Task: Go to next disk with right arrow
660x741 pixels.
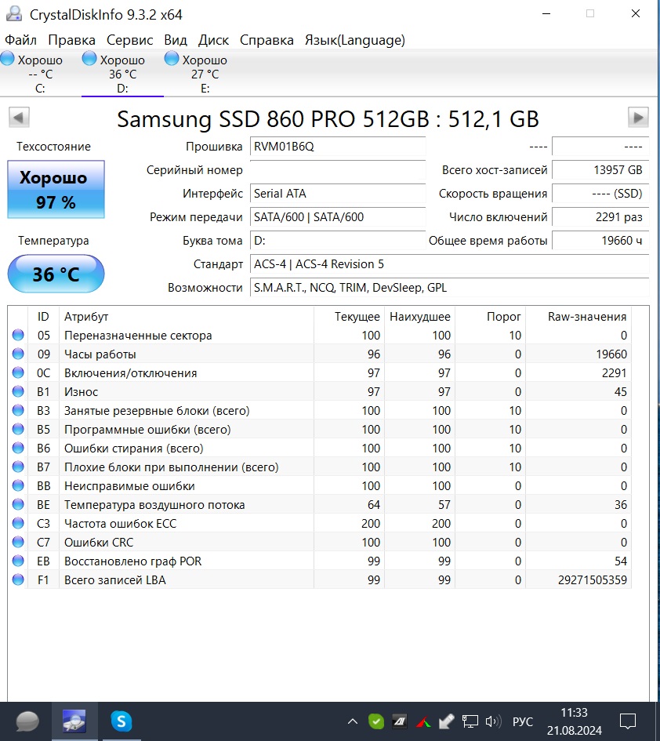Action: point(638,117)
